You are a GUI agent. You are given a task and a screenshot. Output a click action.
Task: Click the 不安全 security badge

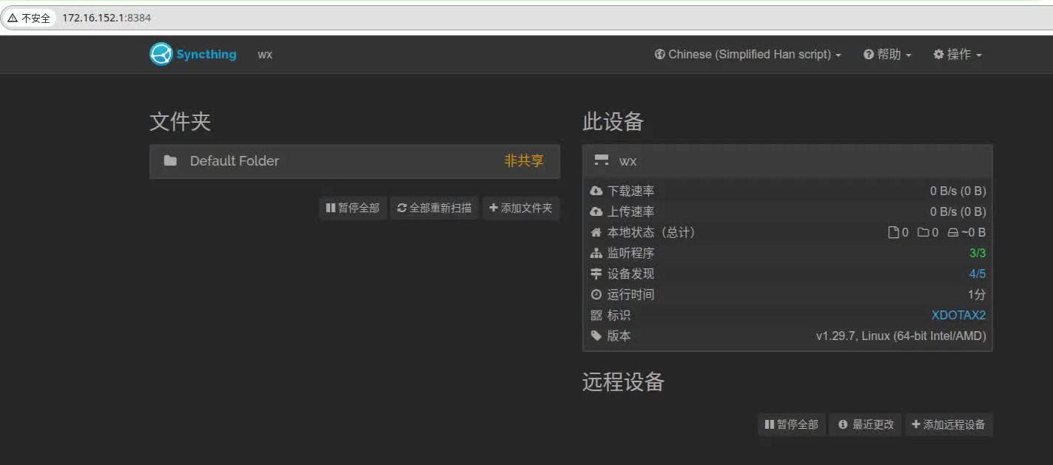[x=30, y=18]
